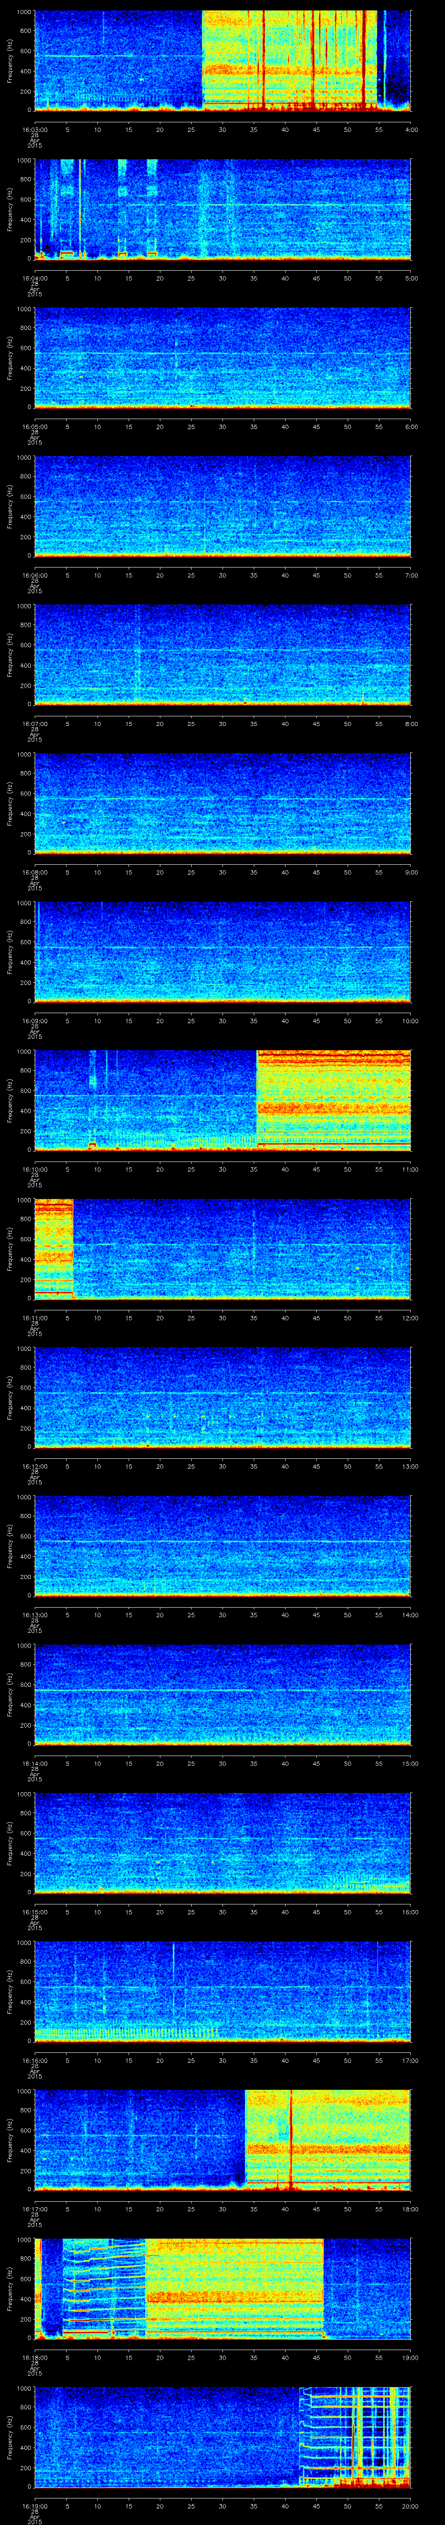
Task: Click the 16:15:00 start time label
Action: tap(34, 1912)
